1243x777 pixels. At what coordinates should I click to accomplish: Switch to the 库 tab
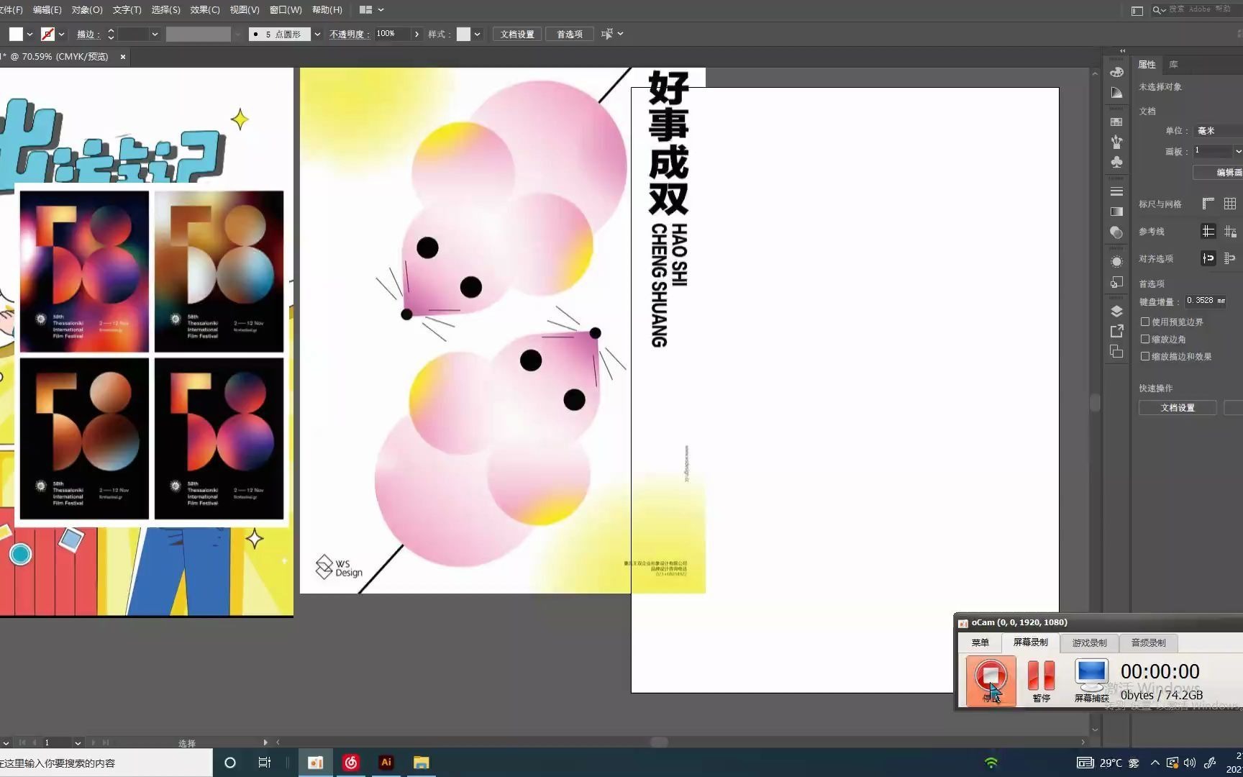click(x=1173, y=65)
